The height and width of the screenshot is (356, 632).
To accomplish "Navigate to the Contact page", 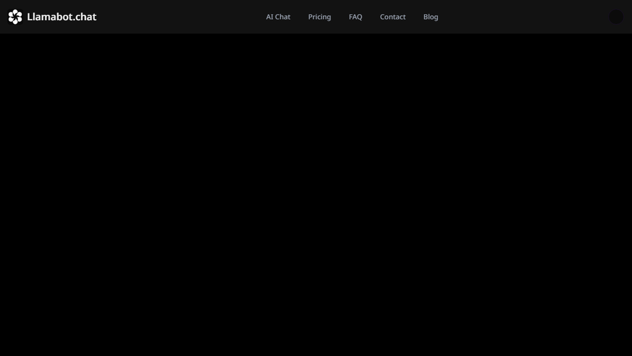I will (393, 17).
